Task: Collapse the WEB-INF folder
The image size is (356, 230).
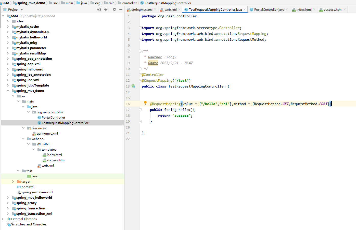Action: [x=28, y=144]
